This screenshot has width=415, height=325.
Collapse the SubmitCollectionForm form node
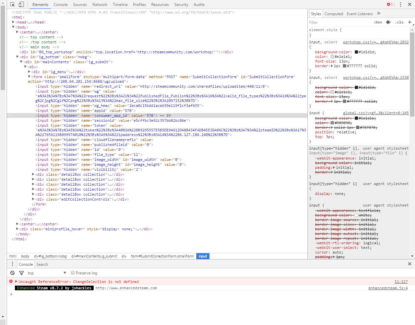29,77
